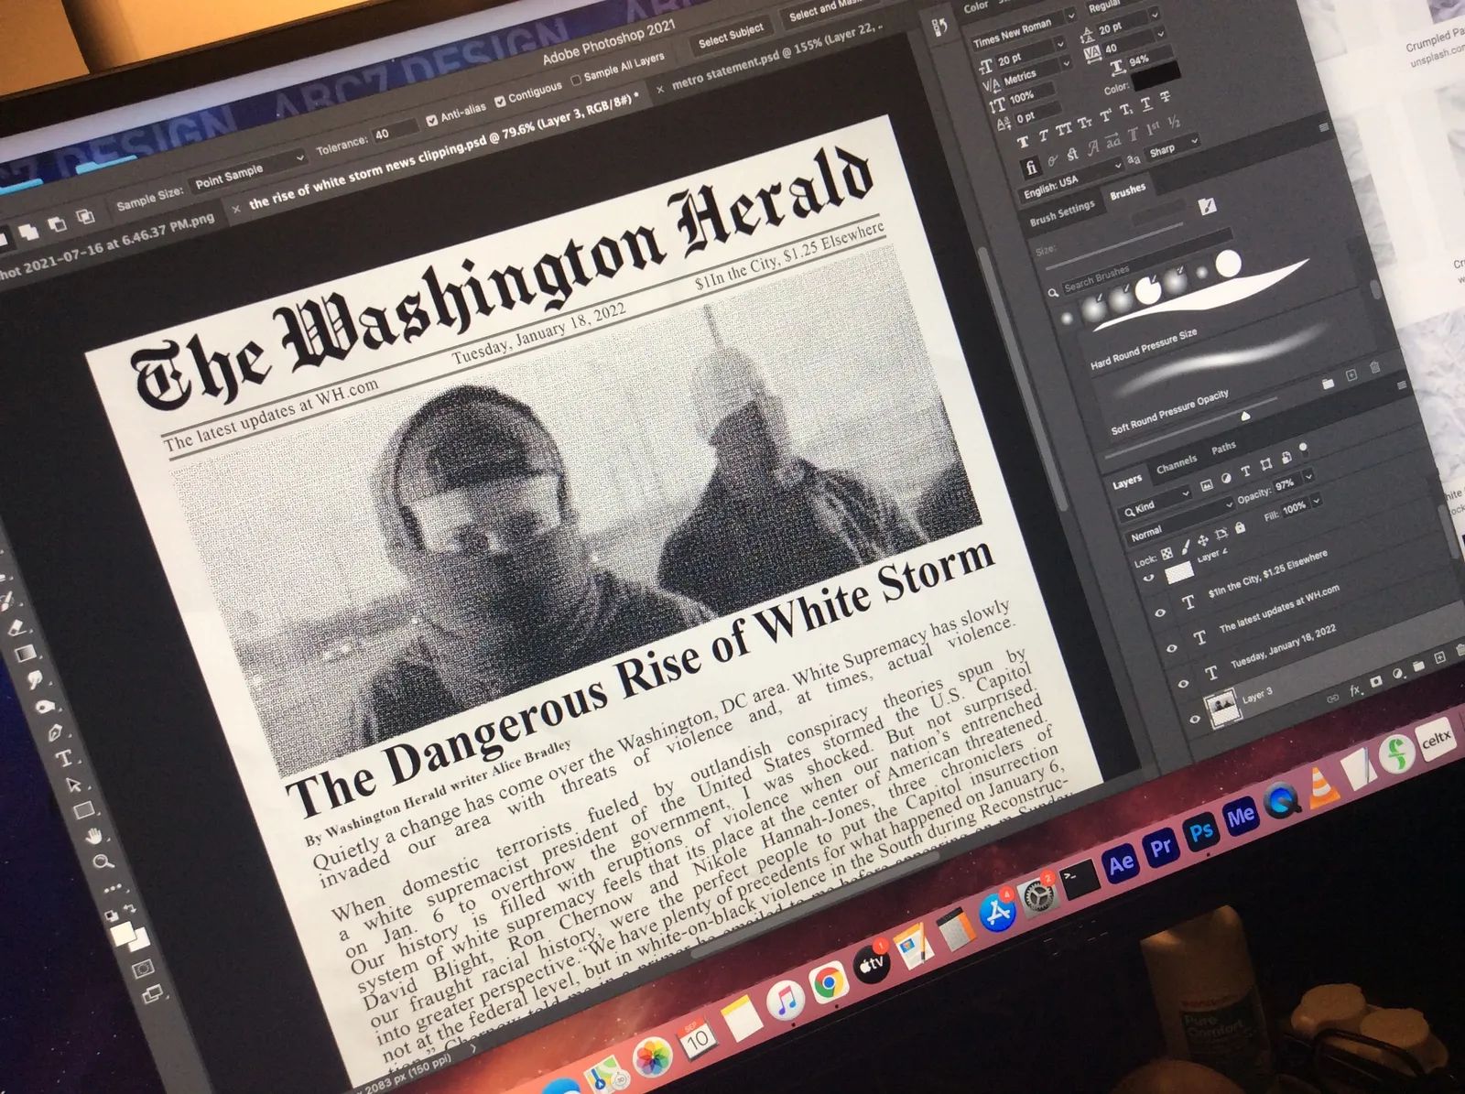1465x1094 pixels.
Task: Toggle the Anti-alias checkbox
Action: click(431, 119)
